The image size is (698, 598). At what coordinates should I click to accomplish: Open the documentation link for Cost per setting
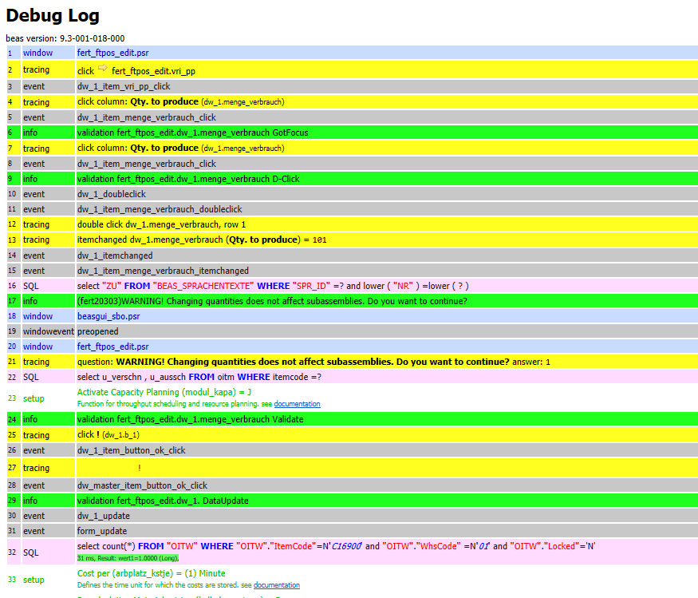pyautogui.click(x=275, y=585)
